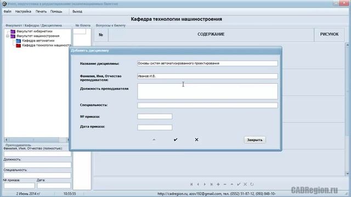The width and height of the screenshot is (351, 197).
Task: Cancel edit with bottom navigator X icon
Action: tap(245, 184)
